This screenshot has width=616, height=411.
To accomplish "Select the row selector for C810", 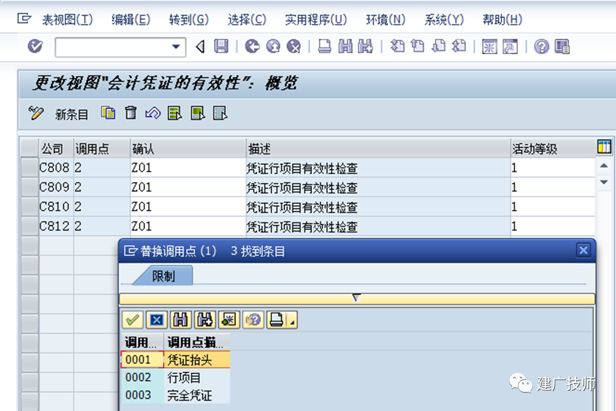I will click(30, 206).
